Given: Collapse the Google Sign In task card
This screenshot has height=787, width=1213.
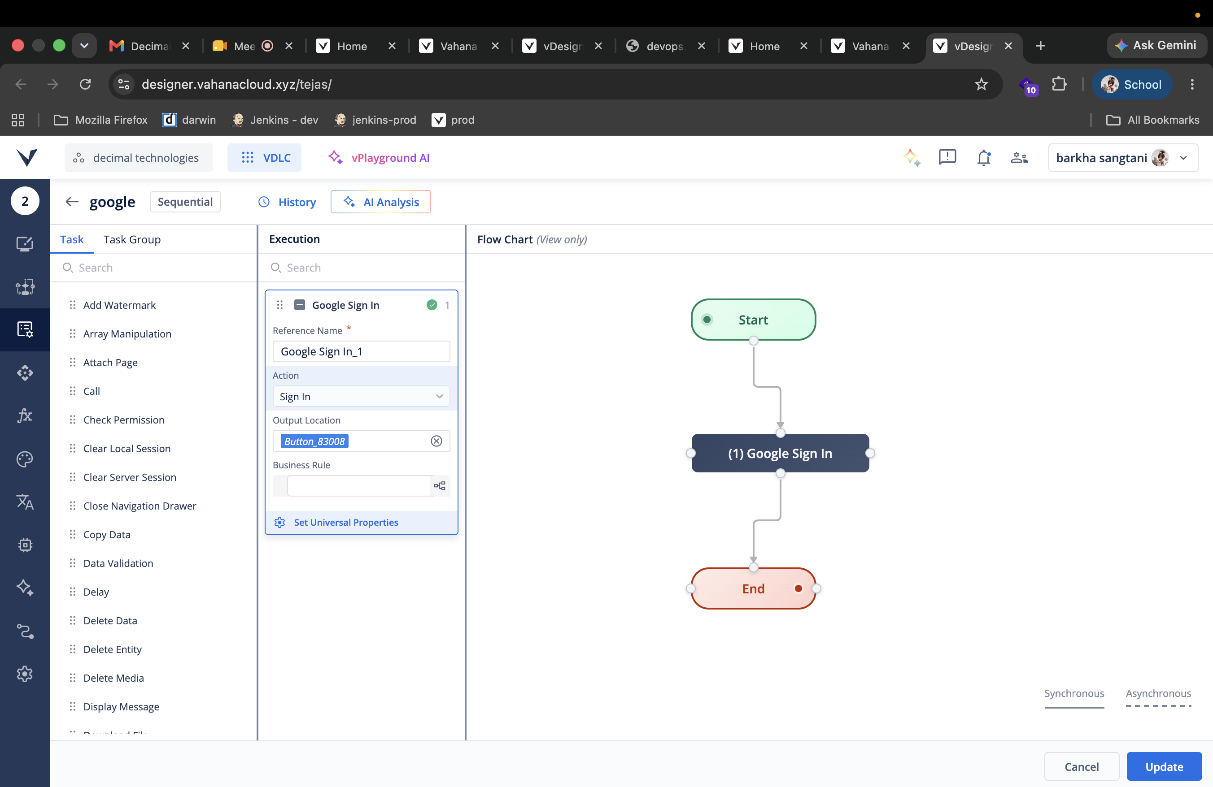Looking at the screenshot, I should point(300,305).
